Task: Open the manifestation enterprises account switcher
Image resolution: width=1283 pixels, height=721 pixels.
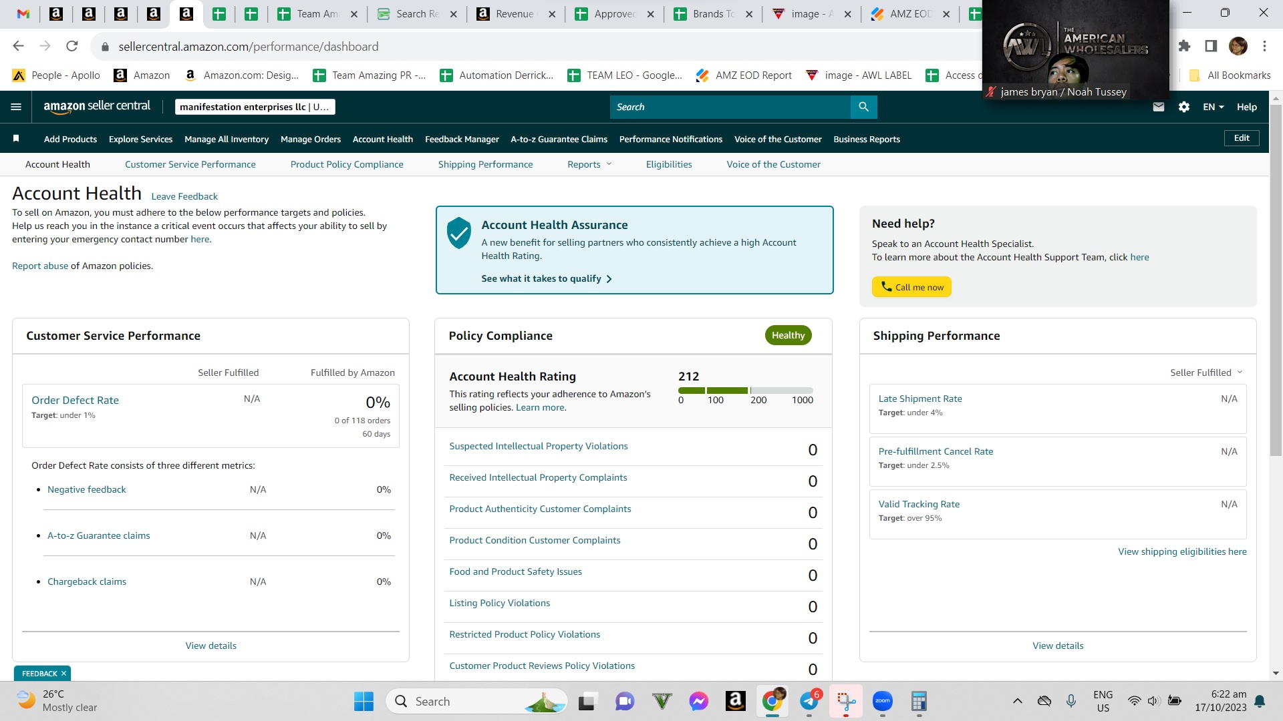Action: click(x=255, y=107)
